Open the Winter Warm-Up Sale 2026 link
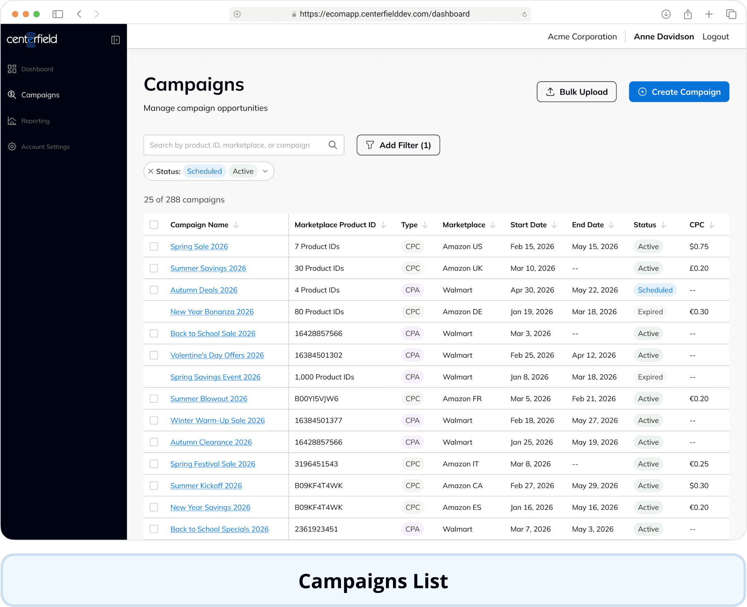 (217, 420)
